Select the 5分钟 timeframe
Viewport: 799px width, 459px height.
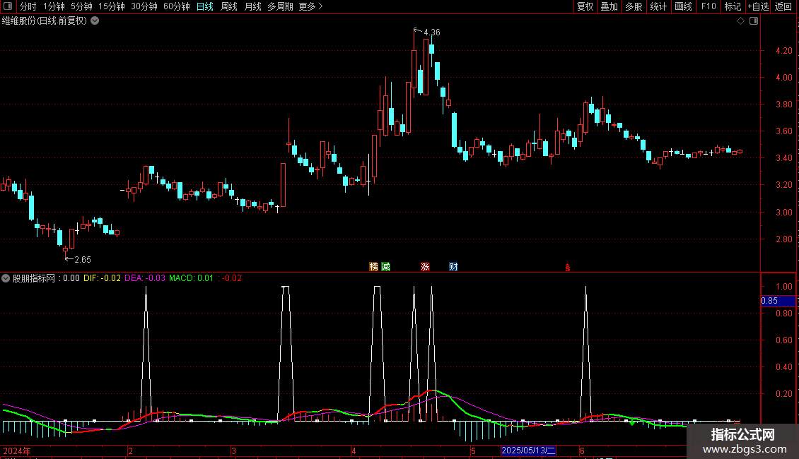click(81, 6)
